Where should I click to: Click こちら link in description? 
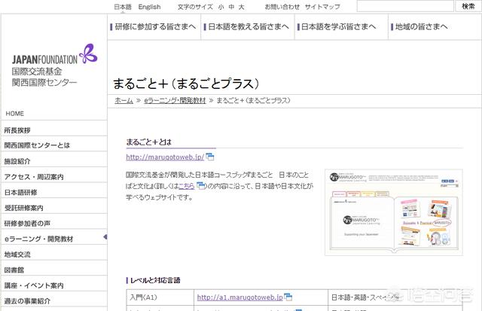coord(186,185)
